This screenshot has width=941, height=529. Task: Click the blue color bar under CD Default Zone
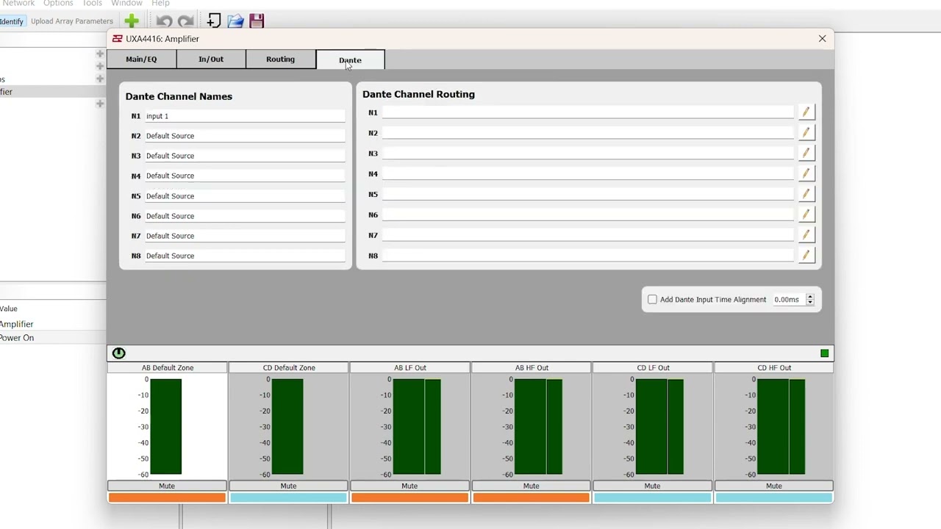coord(288,497)
